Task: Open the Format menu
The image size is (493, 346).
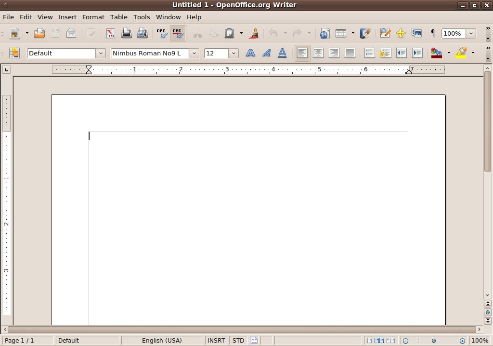Action: [93, 17]
